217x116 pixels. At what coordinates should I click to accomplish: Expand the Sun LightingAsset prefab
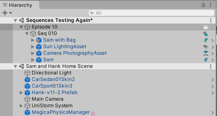point(33,47)
